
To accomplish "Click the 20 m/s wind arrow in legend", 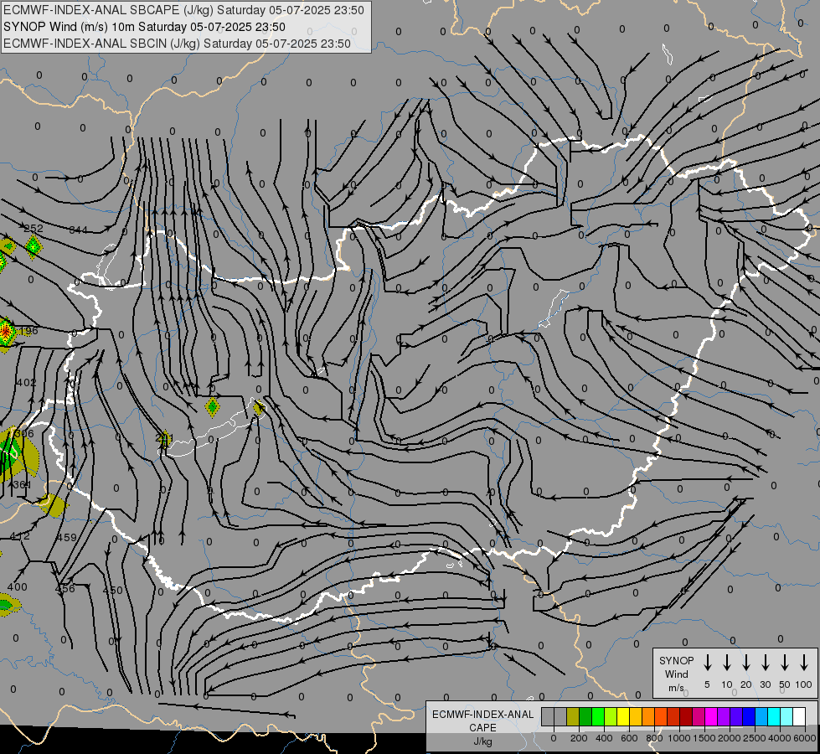I will (x=745, y=663).
